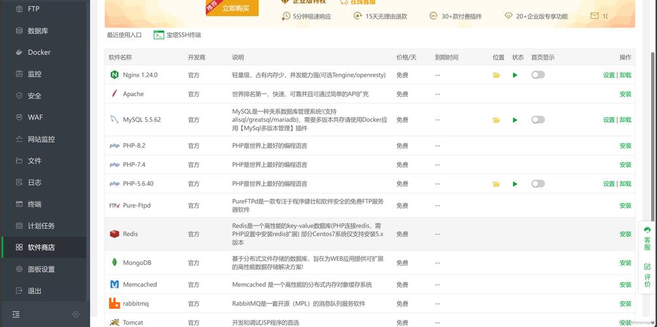
Task: Click 卸载 for MySQL 5.5.62
Action: [x=626, y=120]
